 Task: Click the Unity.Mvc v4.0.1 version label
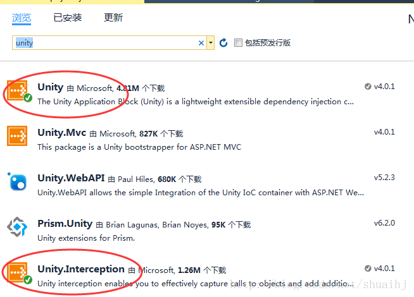coord(384,132)
